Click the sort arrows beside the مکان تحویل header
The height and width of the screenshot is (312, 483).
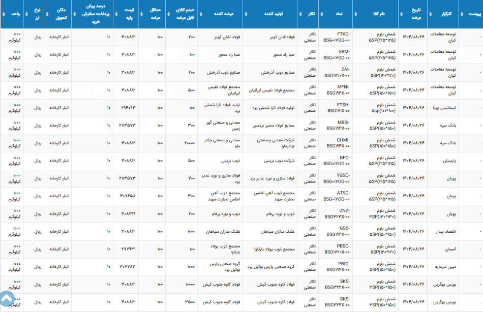click(47, 14)
